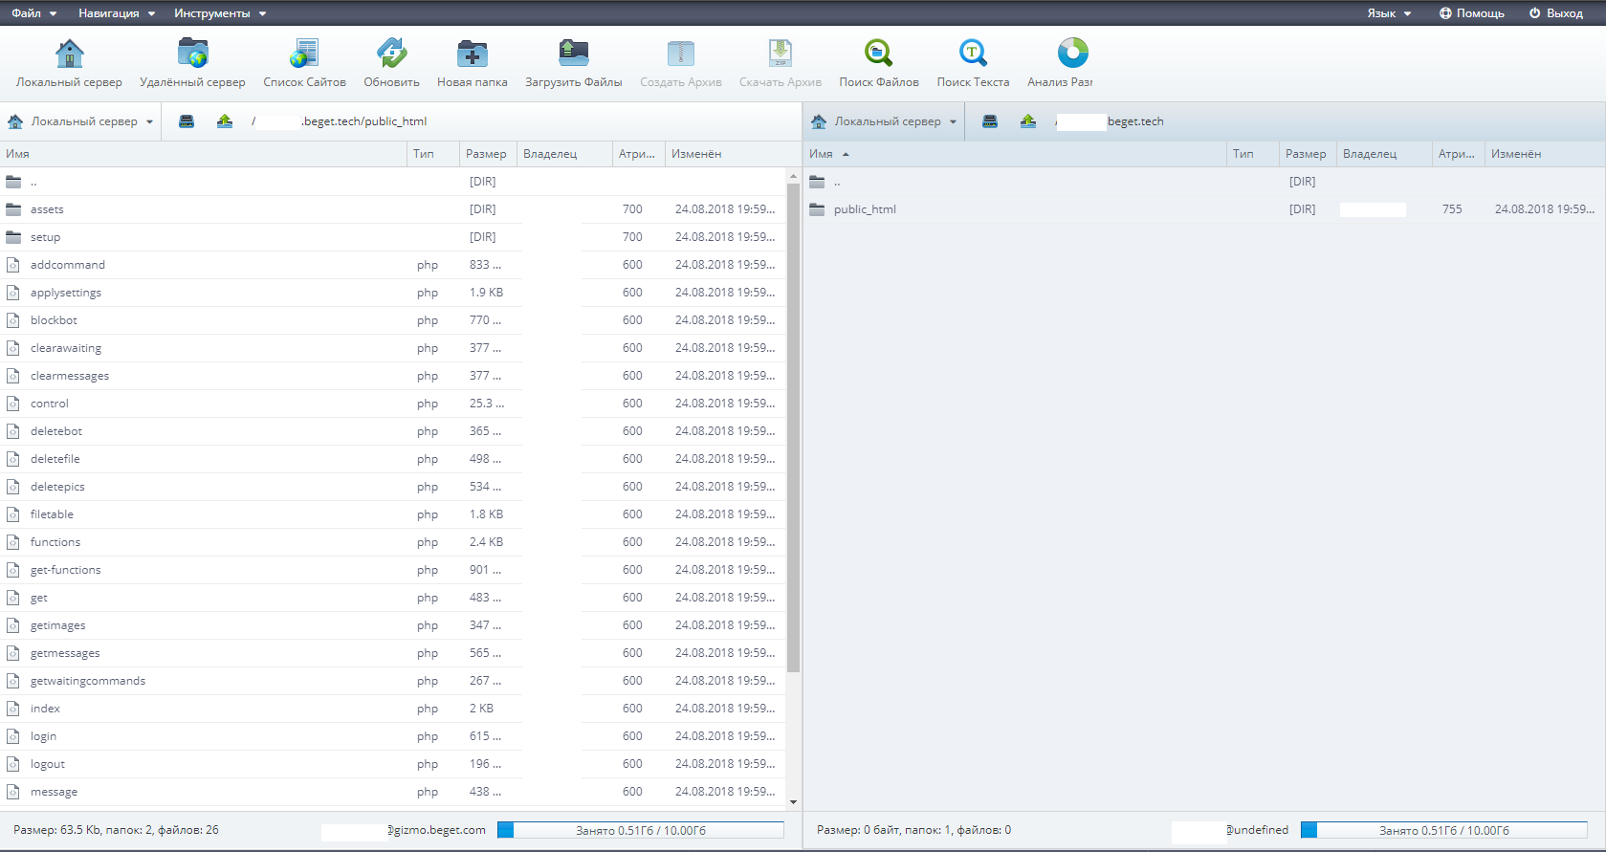Click go-up-folder icon in left panel
This screenshot has width=1606, height=852.
(225, 121)
